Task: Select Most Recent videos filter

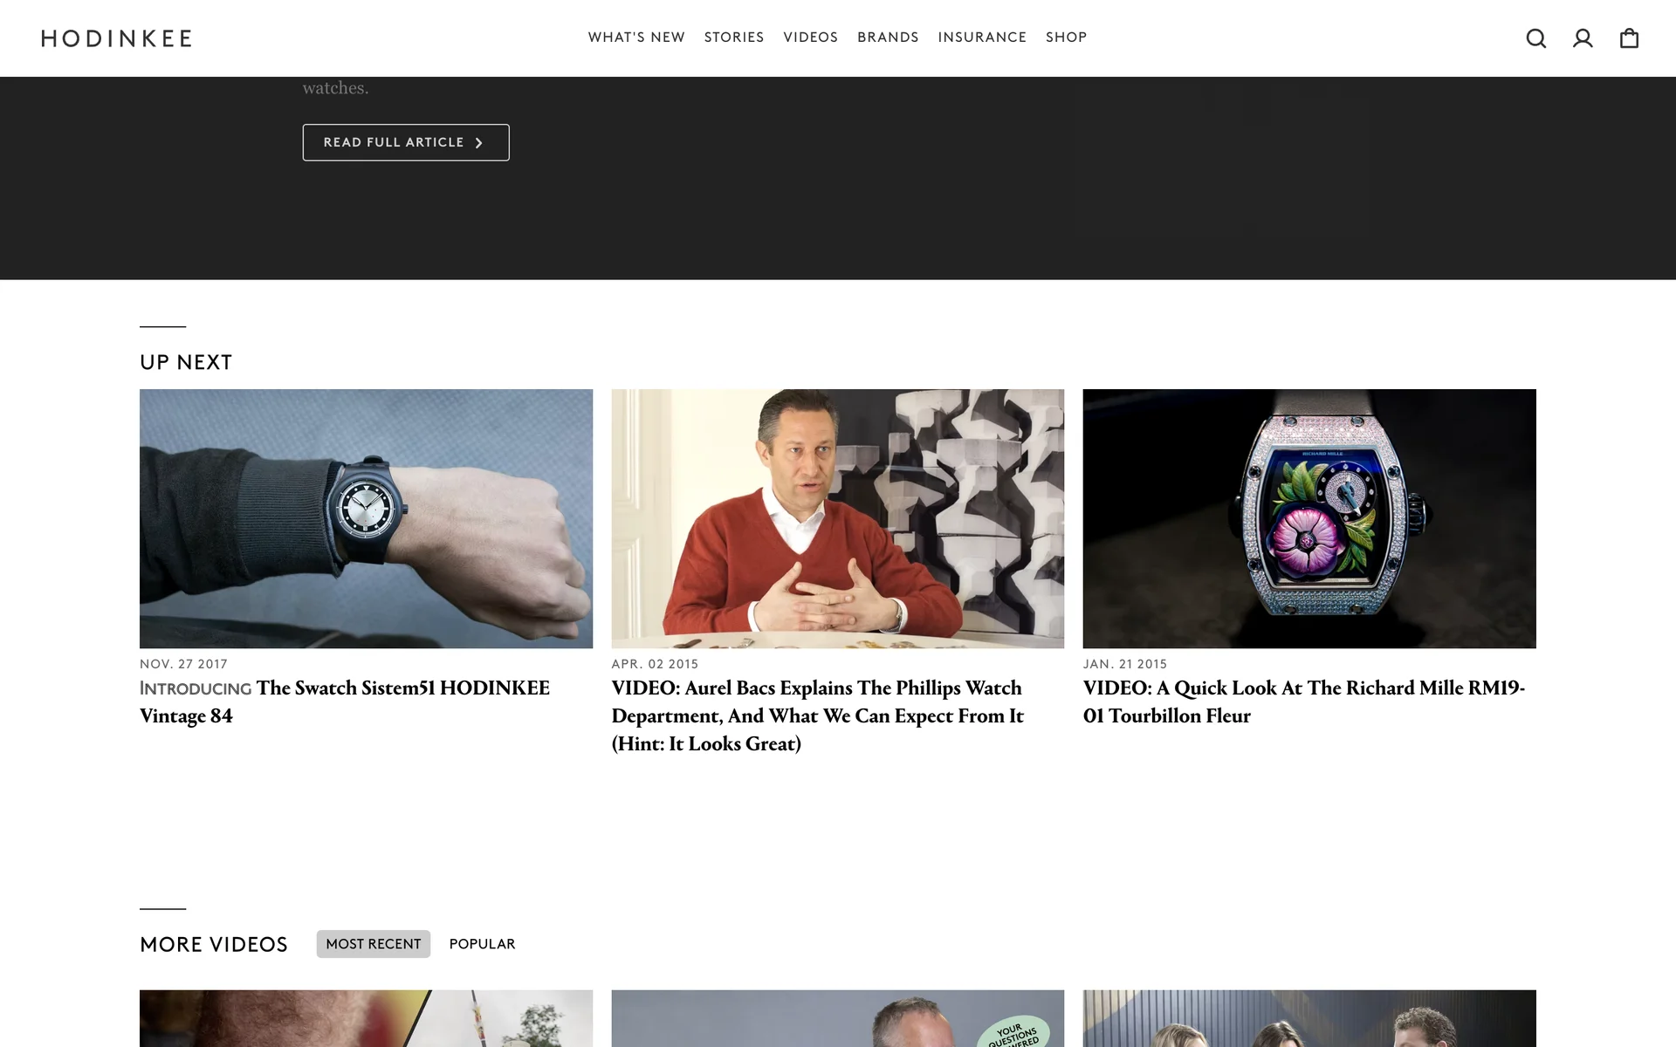Action: click(373, 944)
